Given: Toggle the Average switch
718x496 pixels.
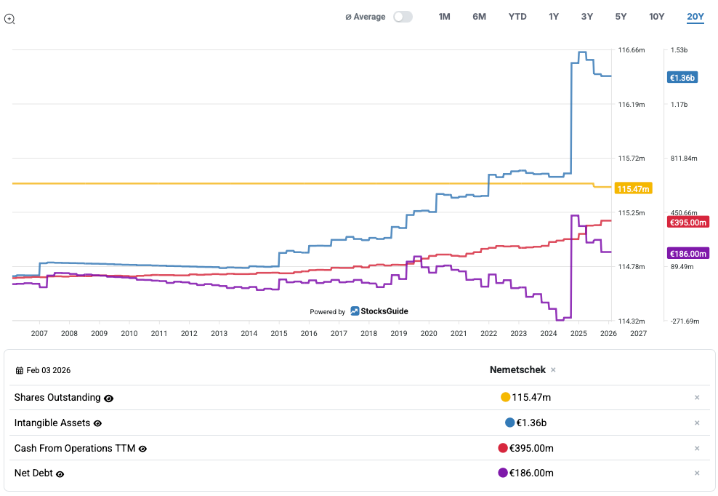Looking at the screenshot, I should pyautogui.click(x=403, y=17).
